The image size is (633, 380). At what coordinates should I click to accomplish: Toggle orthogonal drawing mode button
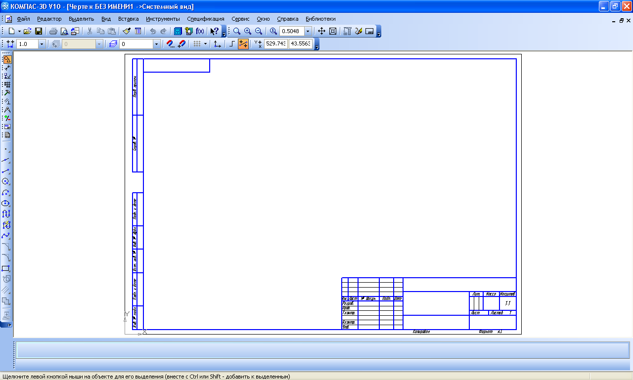[x=232, y=44]
